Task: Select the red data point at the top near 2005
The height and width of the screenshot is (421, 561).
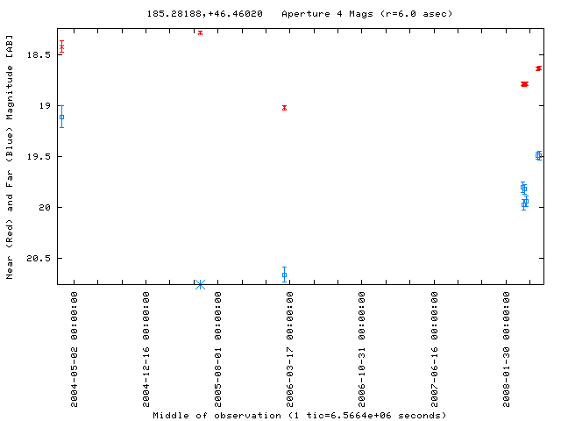Action: tap(201, 32)
